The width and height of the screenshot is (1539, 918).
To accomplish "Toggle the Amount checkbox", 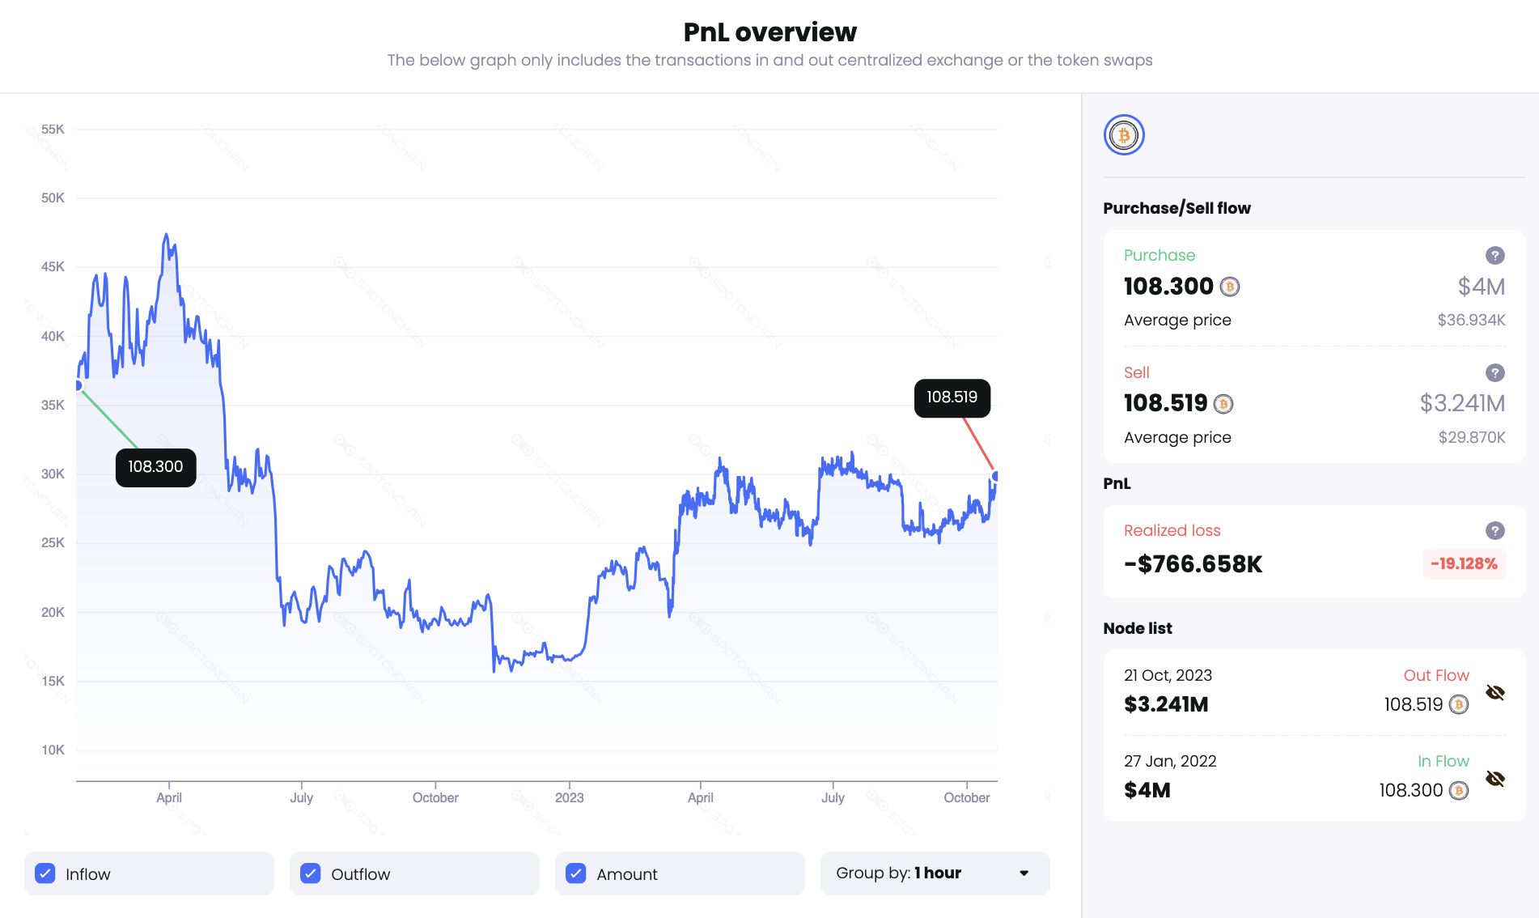I will coord(576,873).
